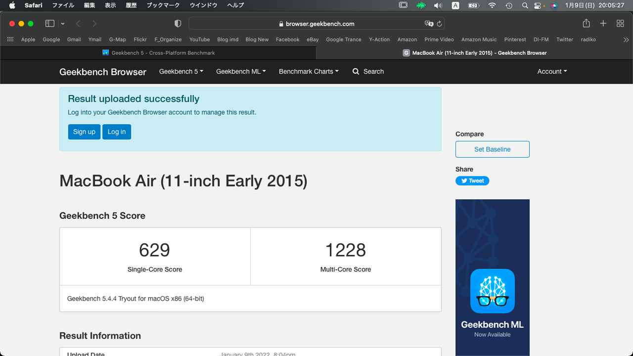The width and height of the screenshot is (633, 356).
Task: Open the ウインドウ menu
Action: (204, 5)
